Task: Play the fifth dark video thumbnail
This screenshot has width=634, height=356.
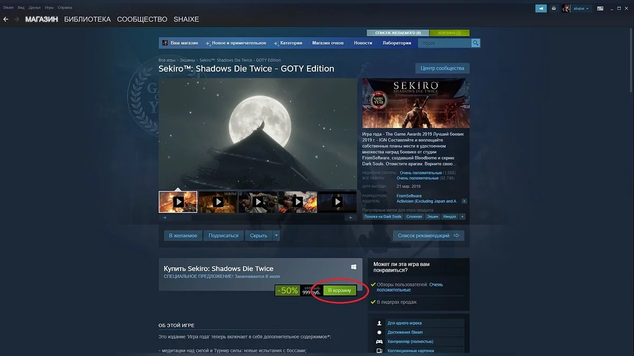Action: click(338, 201)
